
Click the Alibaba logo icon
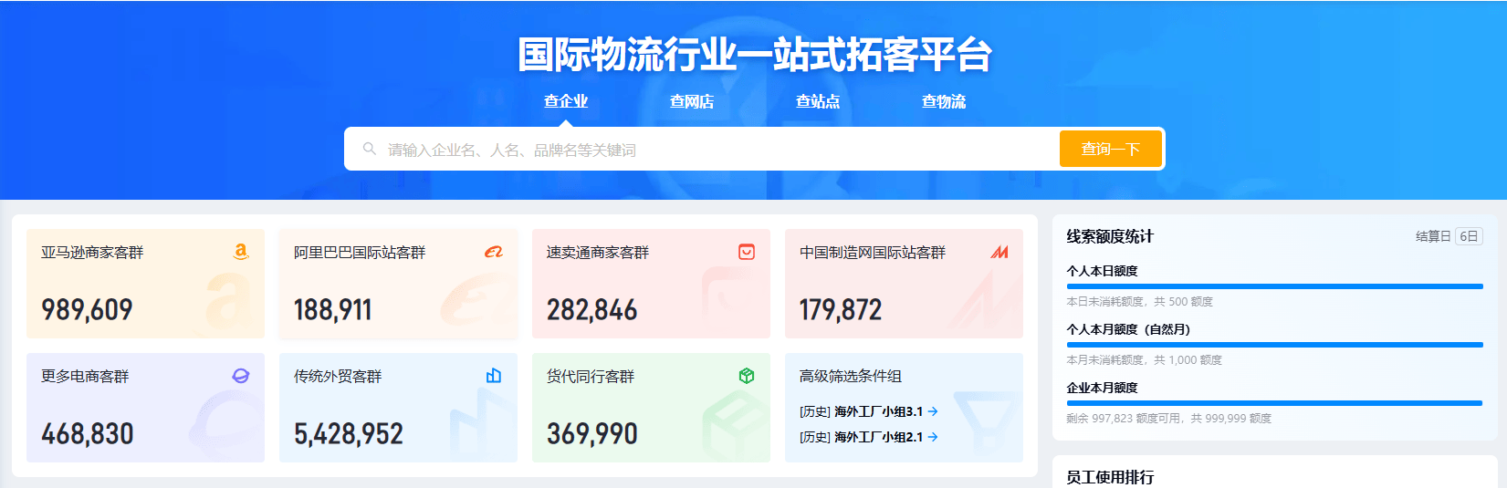(x=494, y=252)
